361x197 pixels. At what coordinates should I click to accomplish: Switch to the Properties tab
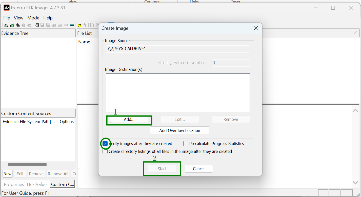coord(14,184)
